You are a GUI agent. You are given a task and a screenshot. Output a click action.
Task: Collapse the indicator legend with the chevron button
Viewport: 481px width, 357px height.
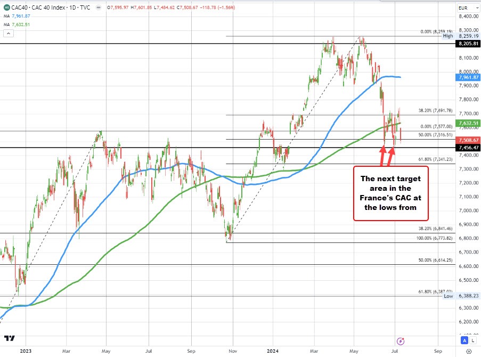9,34
